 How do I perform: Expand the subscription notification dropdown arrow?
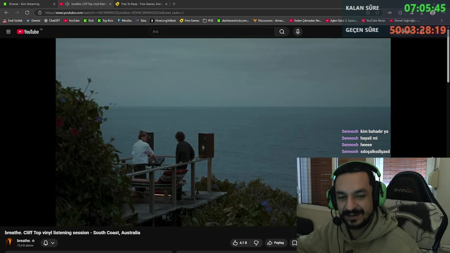(53, 243)
